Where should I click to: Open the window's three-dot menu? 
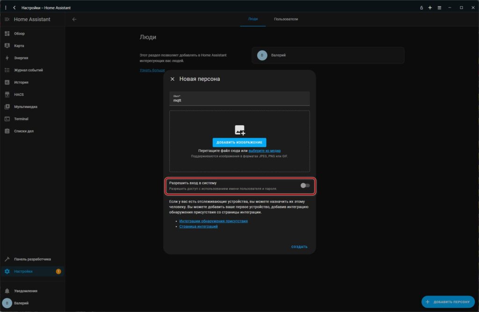6,7
